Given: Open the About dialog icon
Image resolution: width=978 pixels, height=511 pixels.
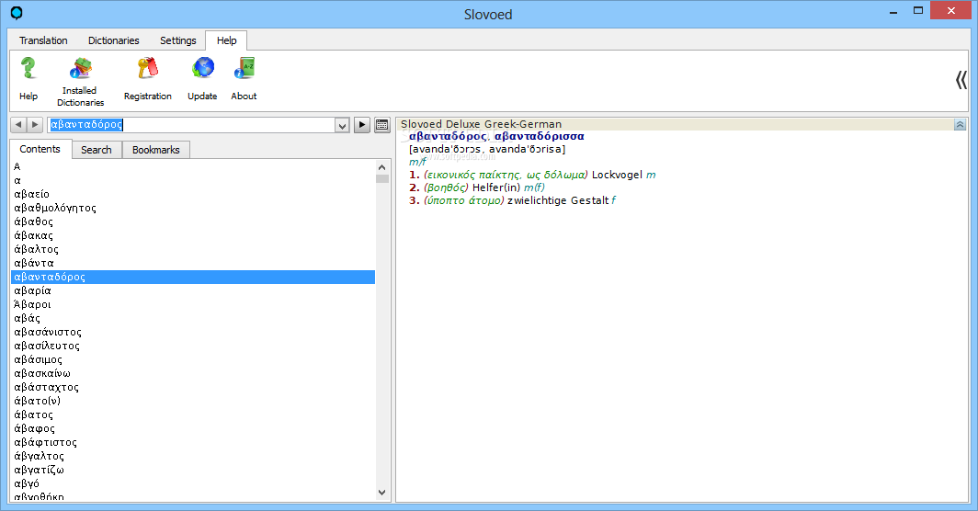Looking at the screenshot, I should [244, 69].
